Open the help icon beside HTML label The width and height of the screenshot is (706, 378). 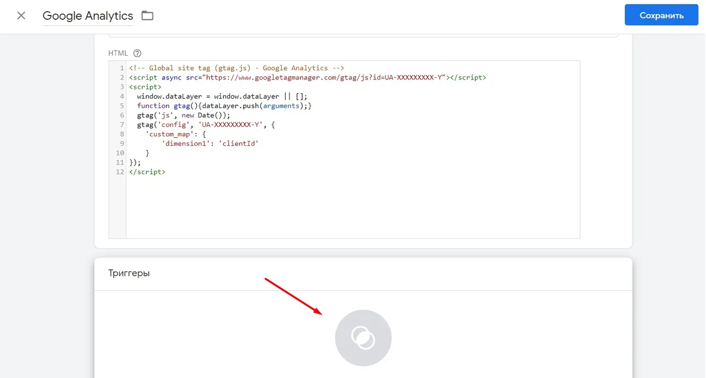coord(137,54)
